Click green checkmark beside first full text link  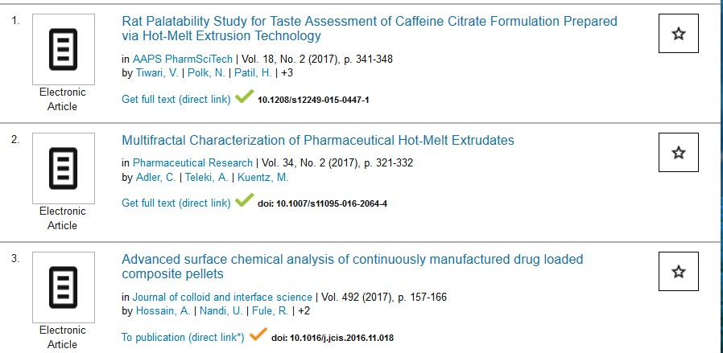[x=244, y=97]
